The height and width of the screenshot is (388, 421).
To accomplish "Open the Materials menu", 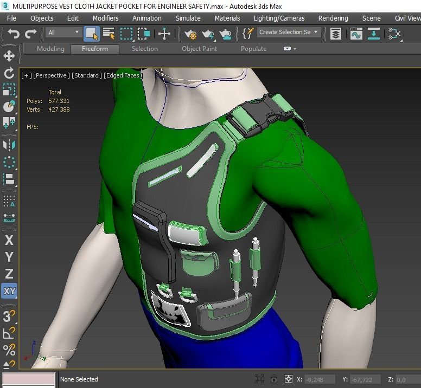I will click(227, 18).
